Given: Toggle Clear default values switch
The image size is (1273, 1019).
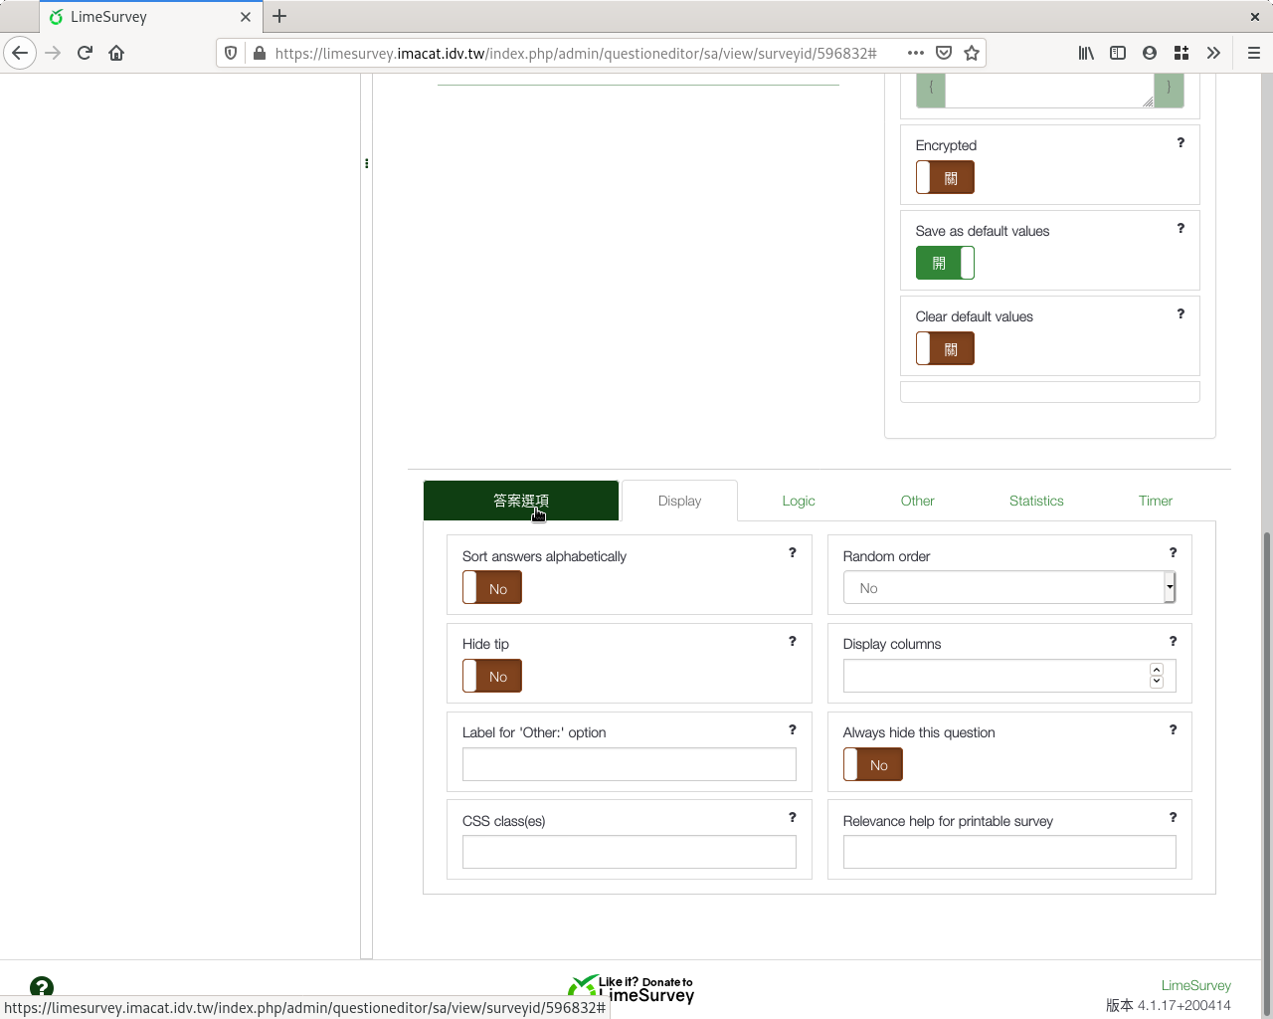Looking at the screenshot, I should (945, 349).
